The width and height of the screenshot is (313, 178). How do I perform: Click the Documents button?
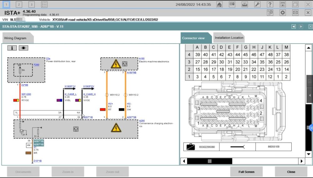pos(23,172)
